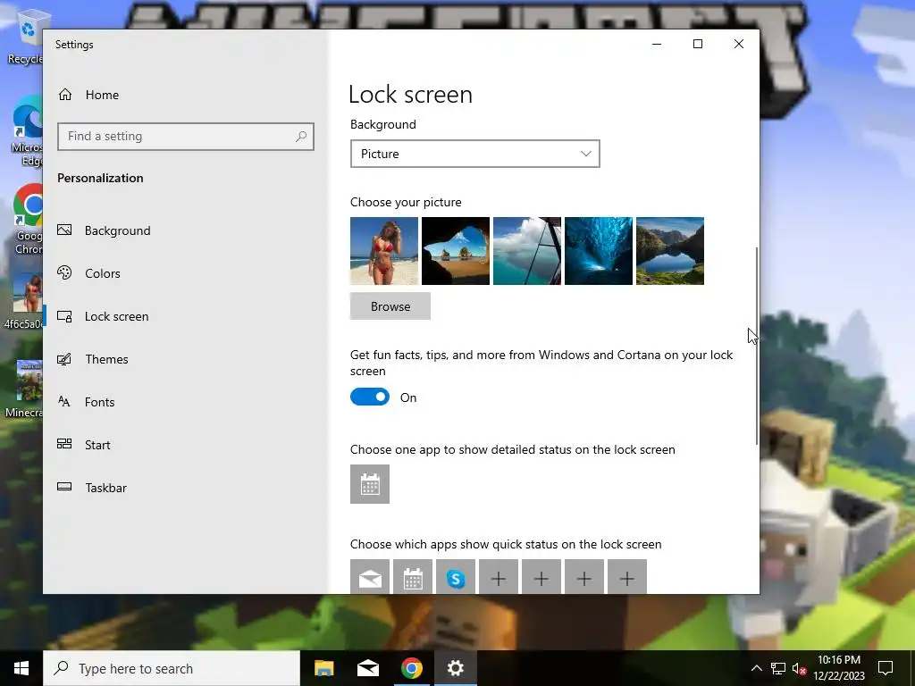Choose the airplane wing sky thumbnail
The image size is (915, 686).
(x=527, y=251)
